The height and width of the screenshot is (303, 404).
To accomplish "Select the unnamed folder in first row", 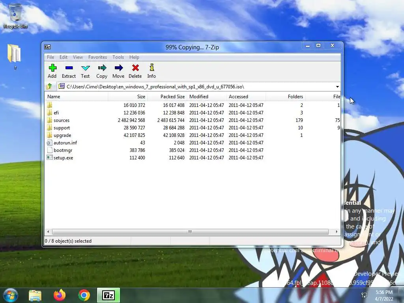I will (x=49, y=105).
